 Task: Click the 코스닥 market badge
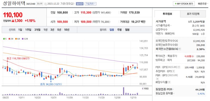coord(40,4)
